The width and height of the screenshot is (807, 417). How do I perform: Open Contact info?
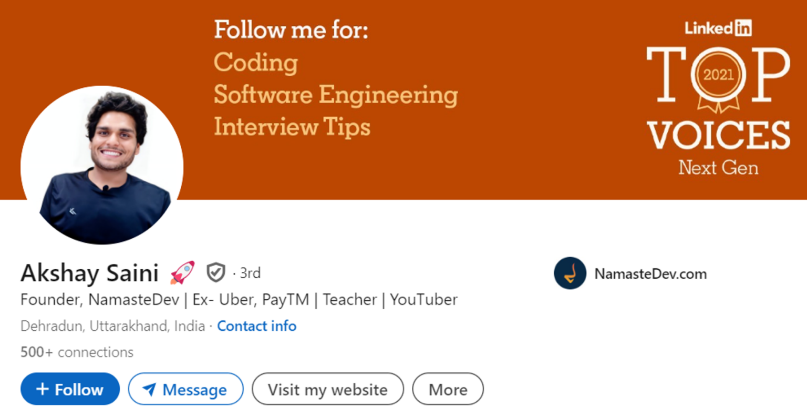[256, 326]
